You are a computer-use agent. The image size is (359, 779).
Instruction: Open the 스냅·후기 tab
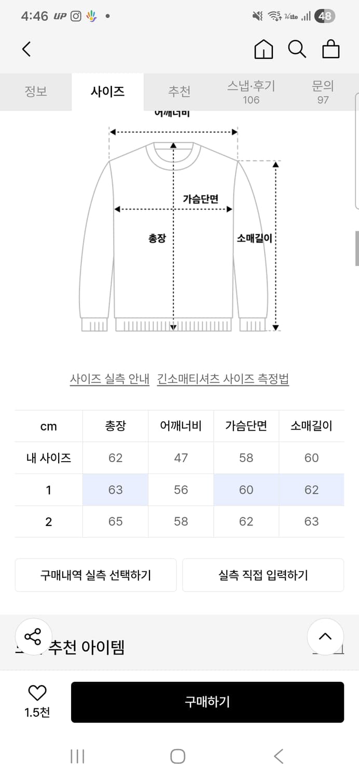[x=251, y=92]
